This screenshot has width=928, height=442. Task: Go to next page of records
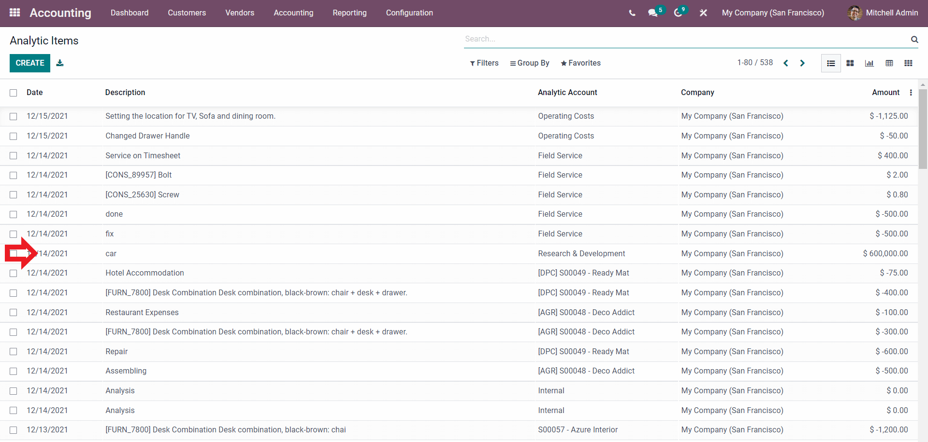(802, 63)
